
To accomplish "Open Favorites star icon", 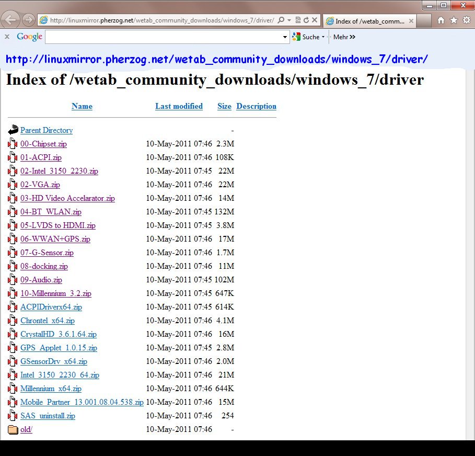I will 454,20.
